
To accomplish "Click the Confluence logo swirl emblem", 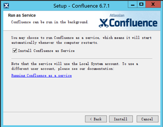I will click(104, 23).
